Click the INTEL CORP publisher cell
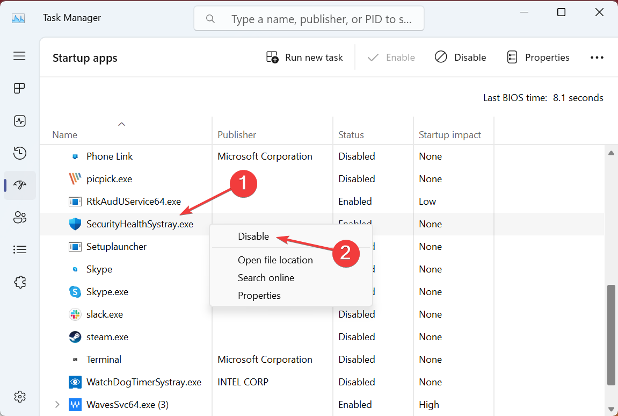 pos(243,382)
